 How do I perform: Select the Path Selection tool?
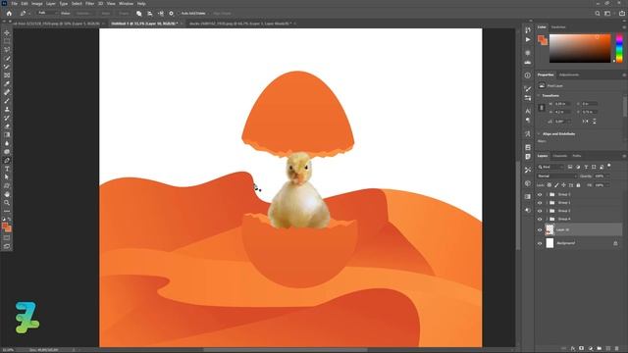(7, 177)
